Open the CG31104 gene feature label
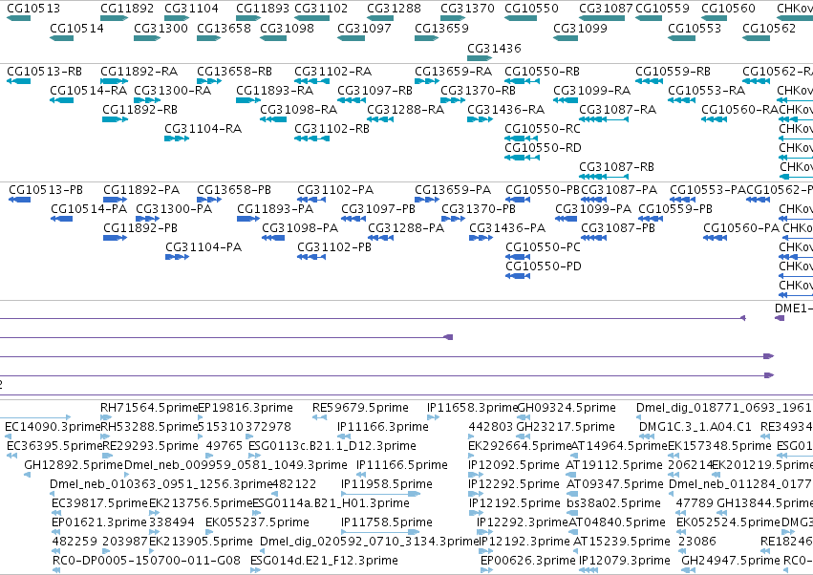Screen dimensions: 813x575 [191, 9]
